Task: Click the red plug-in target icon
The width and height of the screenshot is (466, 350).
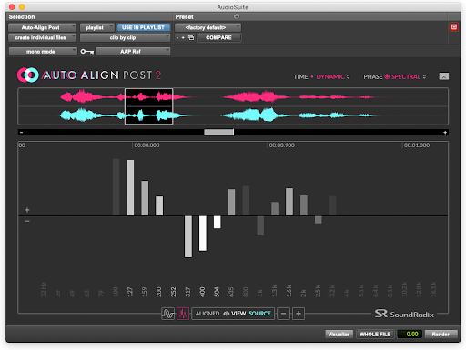Action: click(454, 27)
